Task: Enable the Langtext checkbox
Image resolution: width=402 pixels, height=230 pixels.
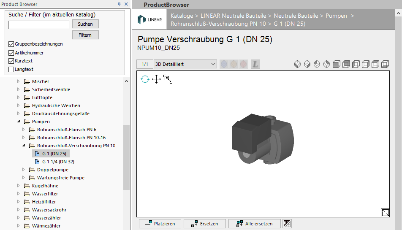Action: pos(11,69)
